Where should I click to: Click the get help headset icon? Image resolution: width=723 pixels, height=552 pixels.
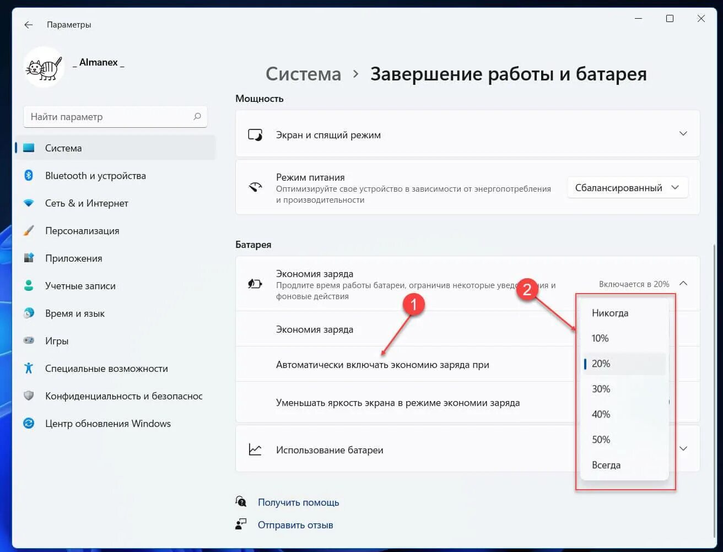point(241,501)
